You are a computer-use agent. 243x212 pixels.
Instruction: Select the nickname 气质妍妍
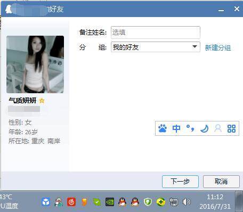click(22, 101)
